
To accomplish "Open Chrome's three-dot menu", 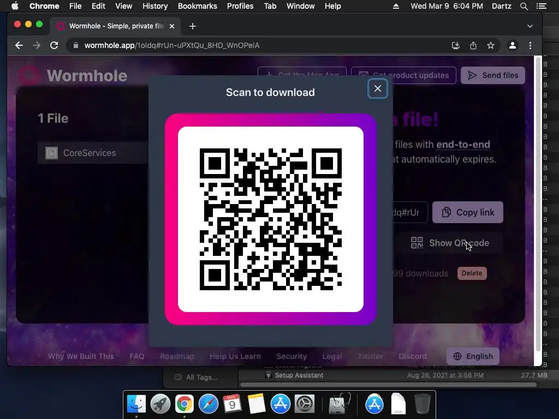I will coord(530,45).
